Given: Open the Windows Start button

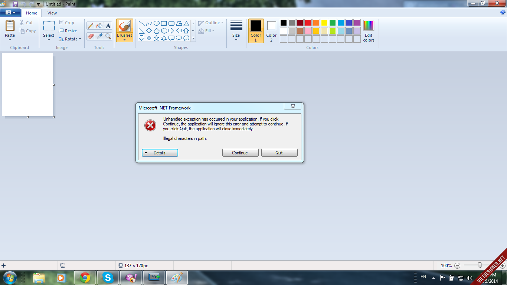Looking at the screenshot, I should coord(10,278).
